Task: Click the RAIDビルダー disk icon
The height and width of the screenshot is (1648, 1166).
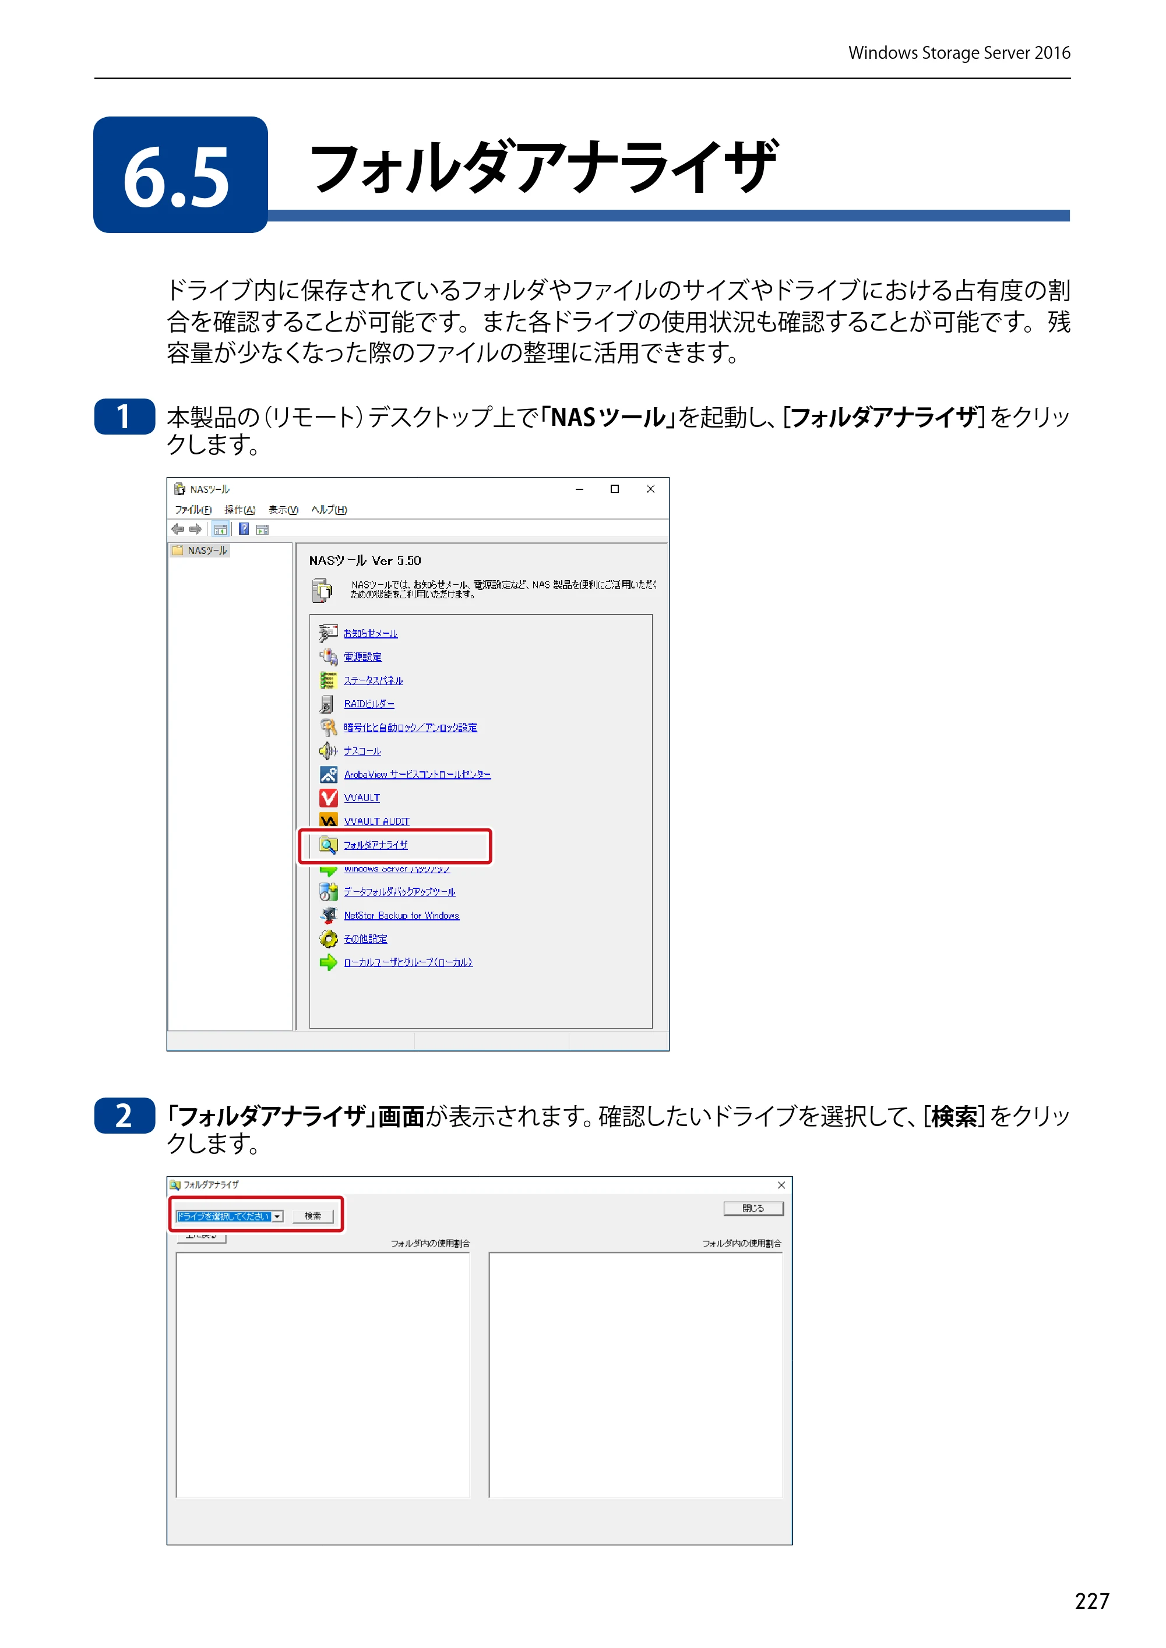Action: pyautogui.click(x=327, y=704)
